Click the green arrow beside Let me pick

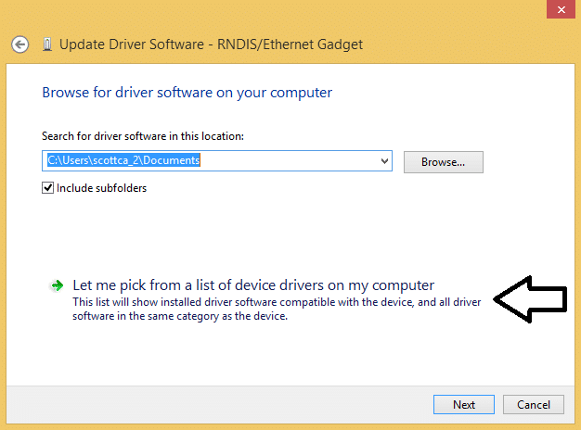click(x=58, y=285)
